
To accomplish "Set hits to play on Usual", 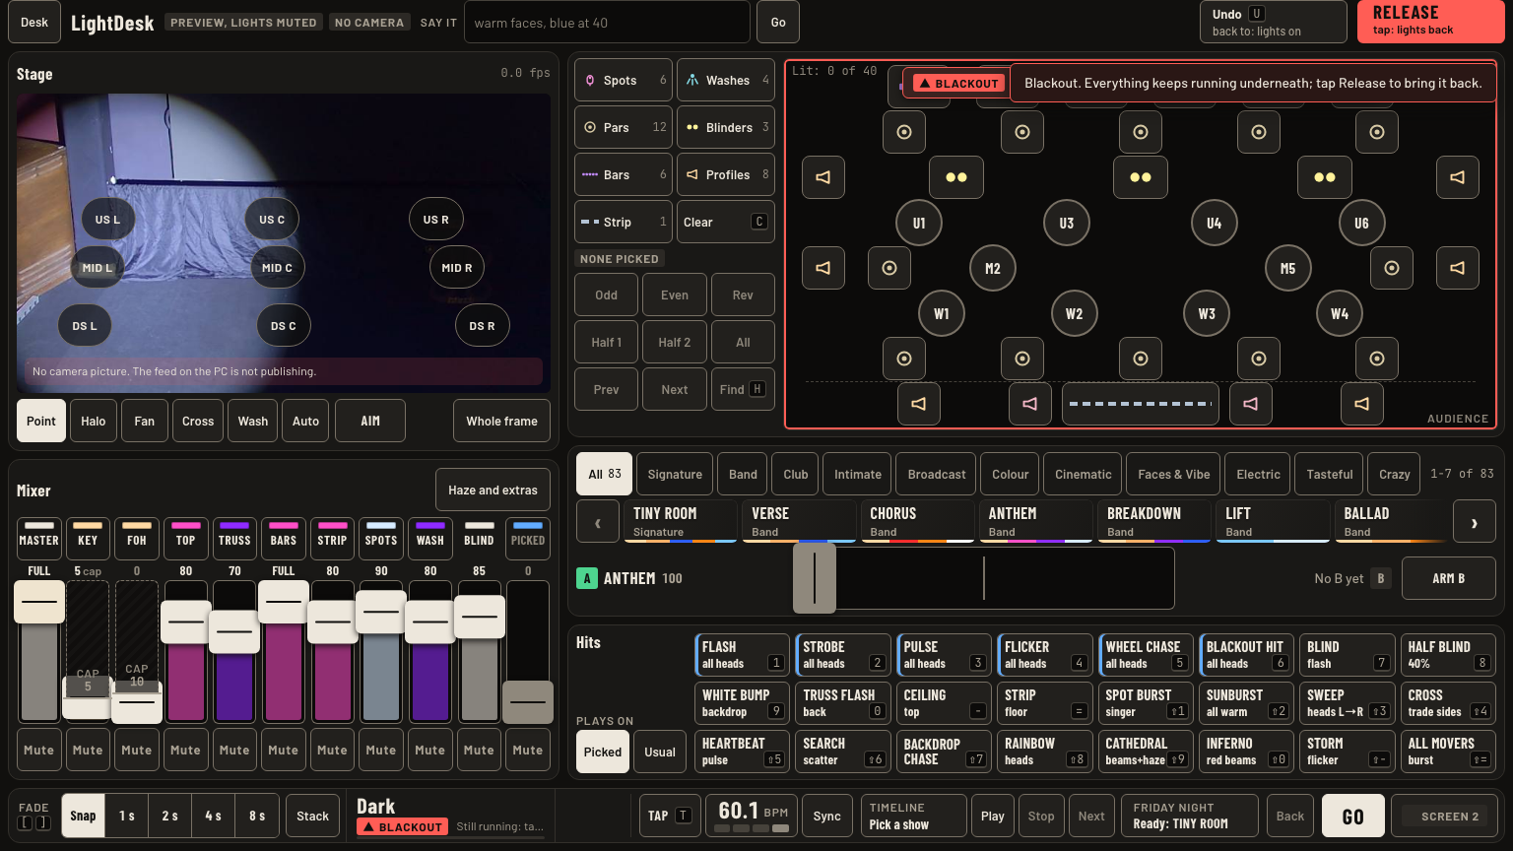I will tap(660, 753).
